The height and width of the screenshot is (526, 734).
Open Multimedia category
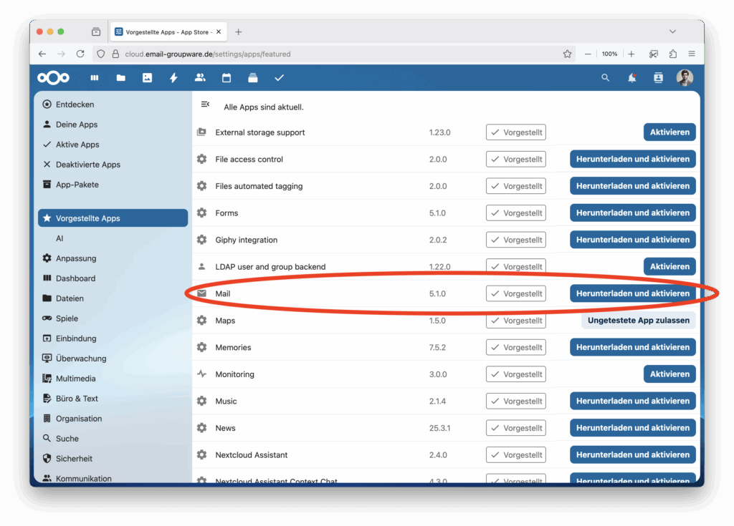point(113,379)
